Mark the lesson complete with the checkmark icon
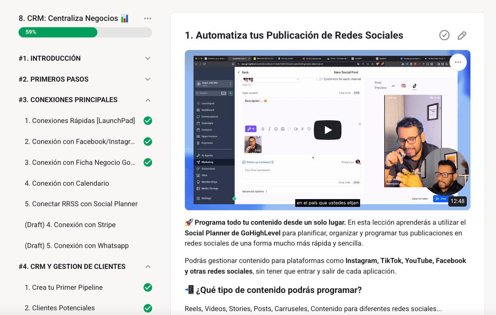 pos(444,35)
